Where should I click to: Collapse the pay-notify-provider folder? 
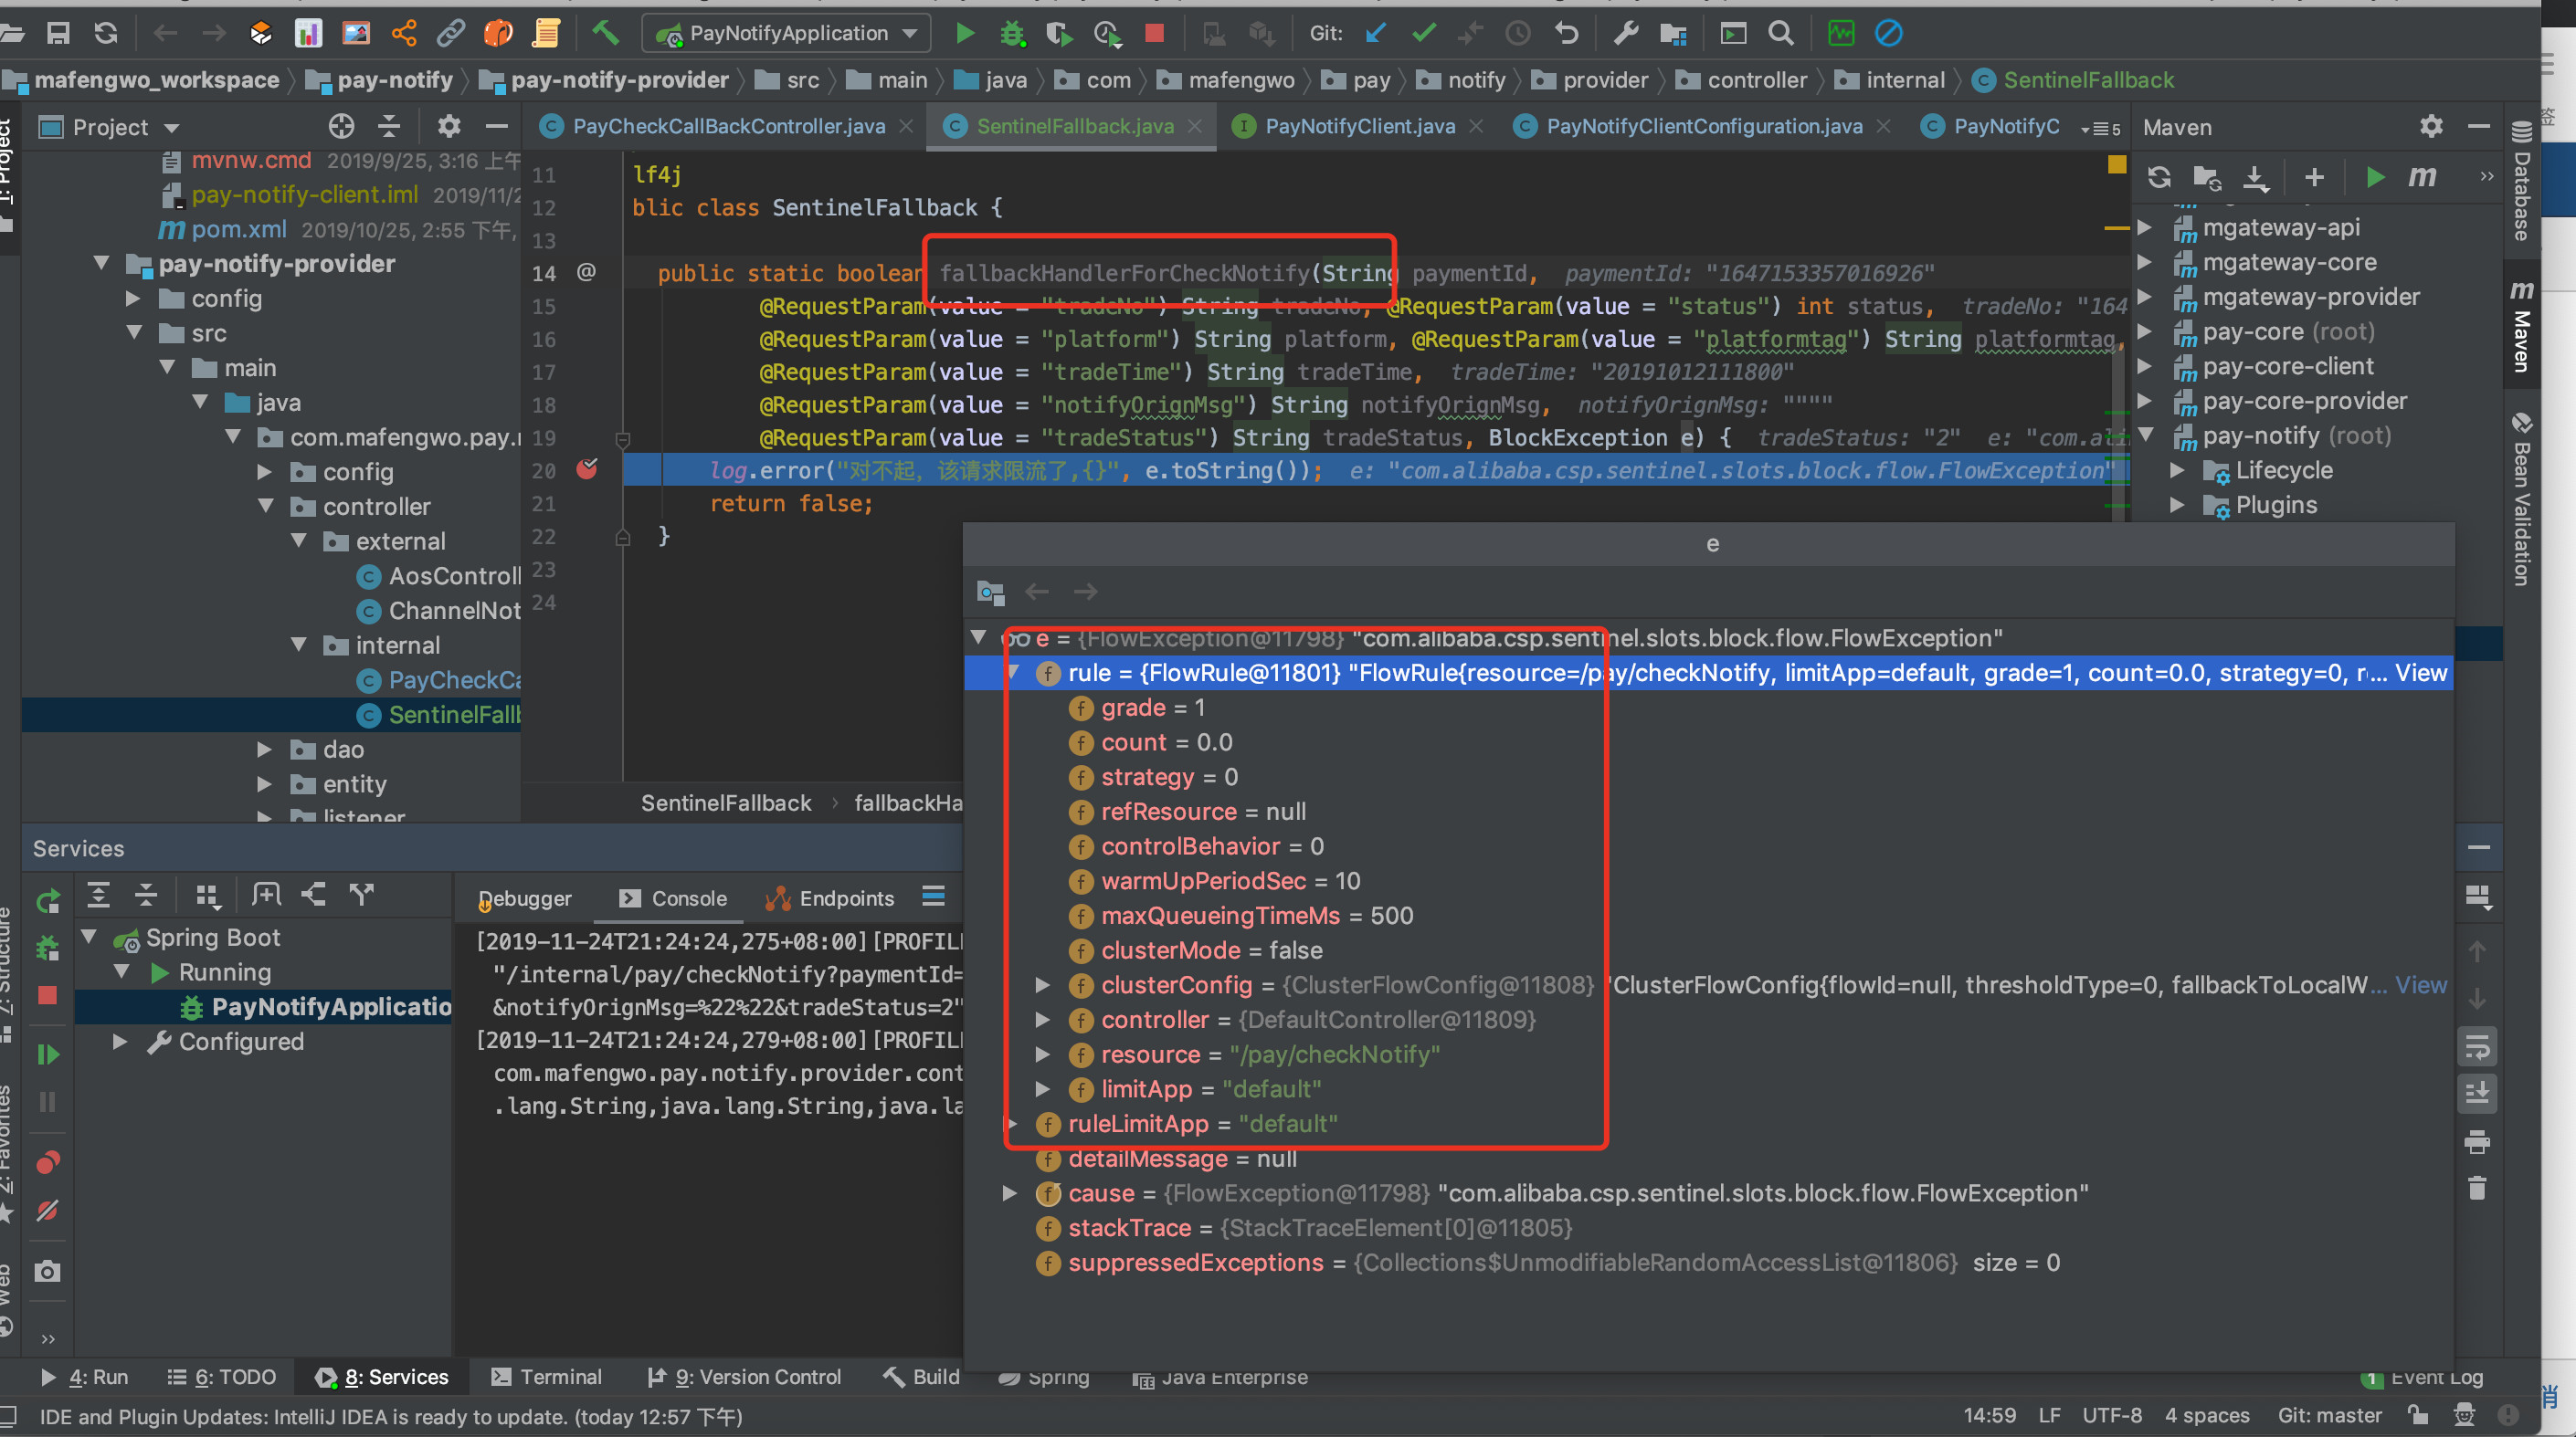(101, 263)
